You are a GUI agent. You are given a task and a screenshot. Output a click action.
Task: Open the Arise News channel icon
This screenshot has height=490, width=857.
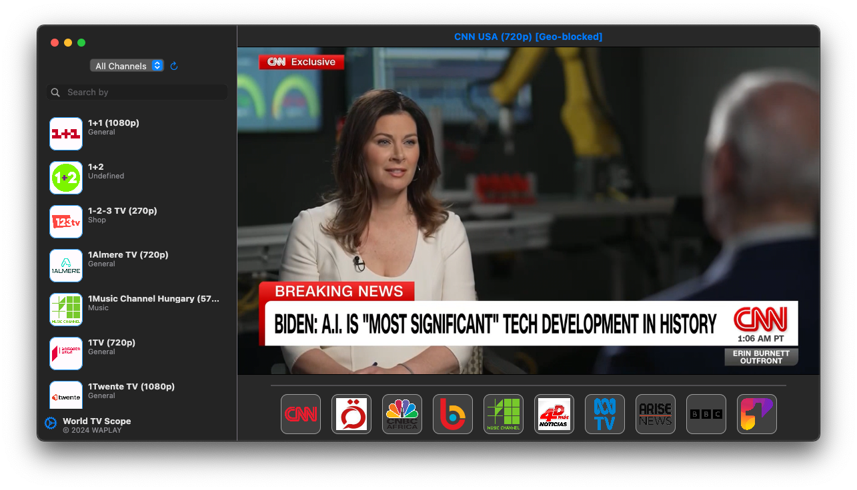click(656, 414)
